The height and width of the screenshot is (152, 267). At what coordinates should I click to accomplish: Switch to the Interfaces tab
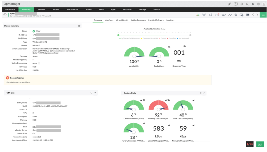coord(109,20)
